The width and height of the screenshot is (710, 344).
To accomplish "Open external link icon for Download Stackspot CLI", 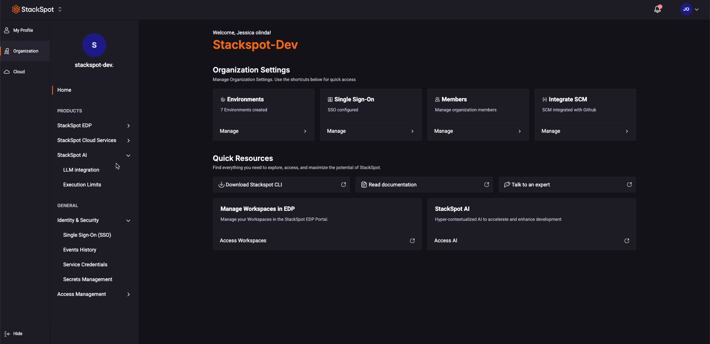I will point(343,185).
